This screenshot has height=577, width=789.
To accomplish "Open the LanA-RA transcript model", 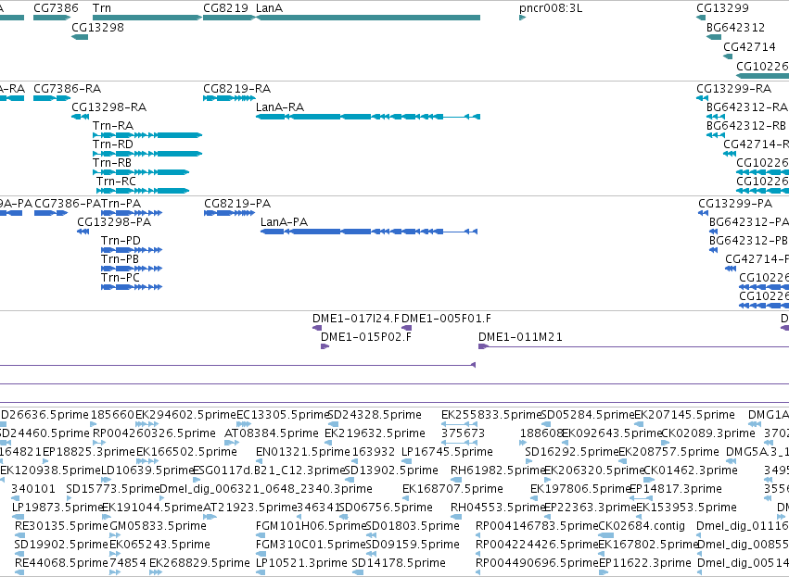I will click(368, 117).
